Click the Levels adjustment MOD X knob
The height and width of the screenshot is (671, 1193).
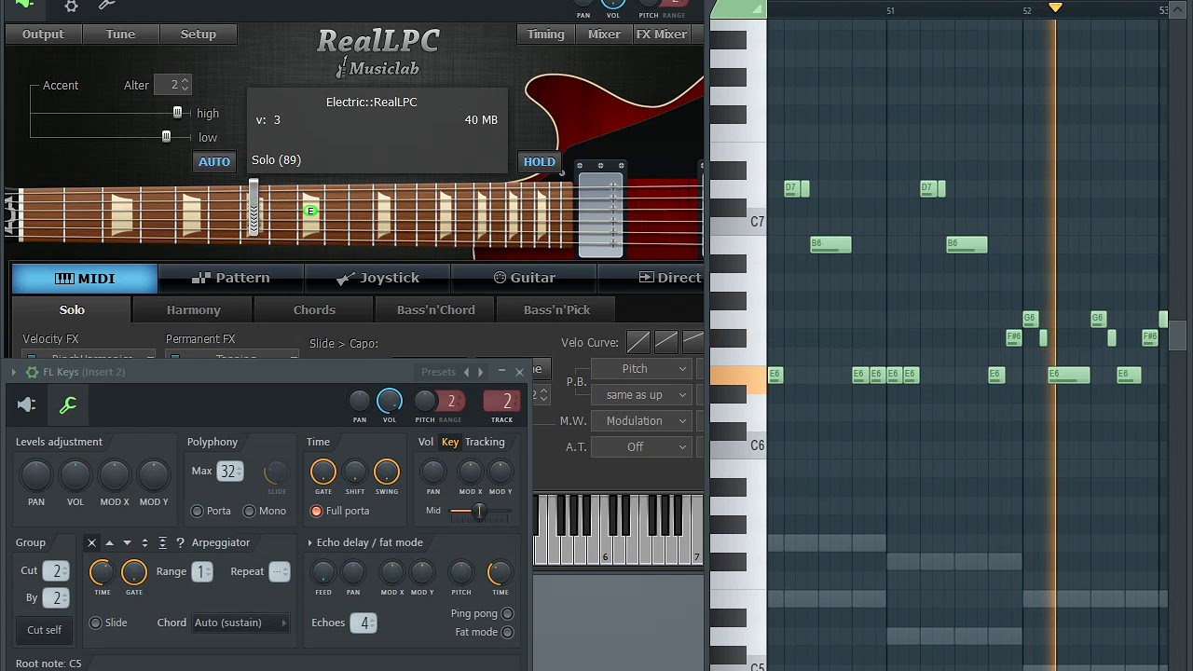tap(115, 476)
